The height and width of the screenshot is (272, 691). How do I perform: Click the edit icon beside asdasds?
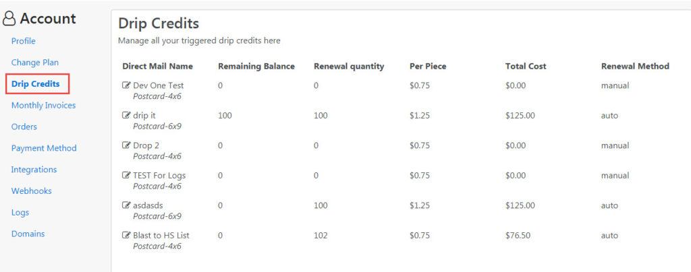pos(126,205)
